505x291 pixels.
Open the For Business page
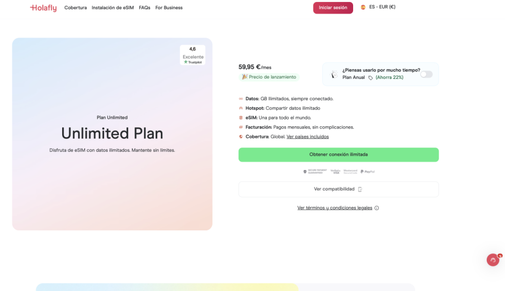point(169,7)
